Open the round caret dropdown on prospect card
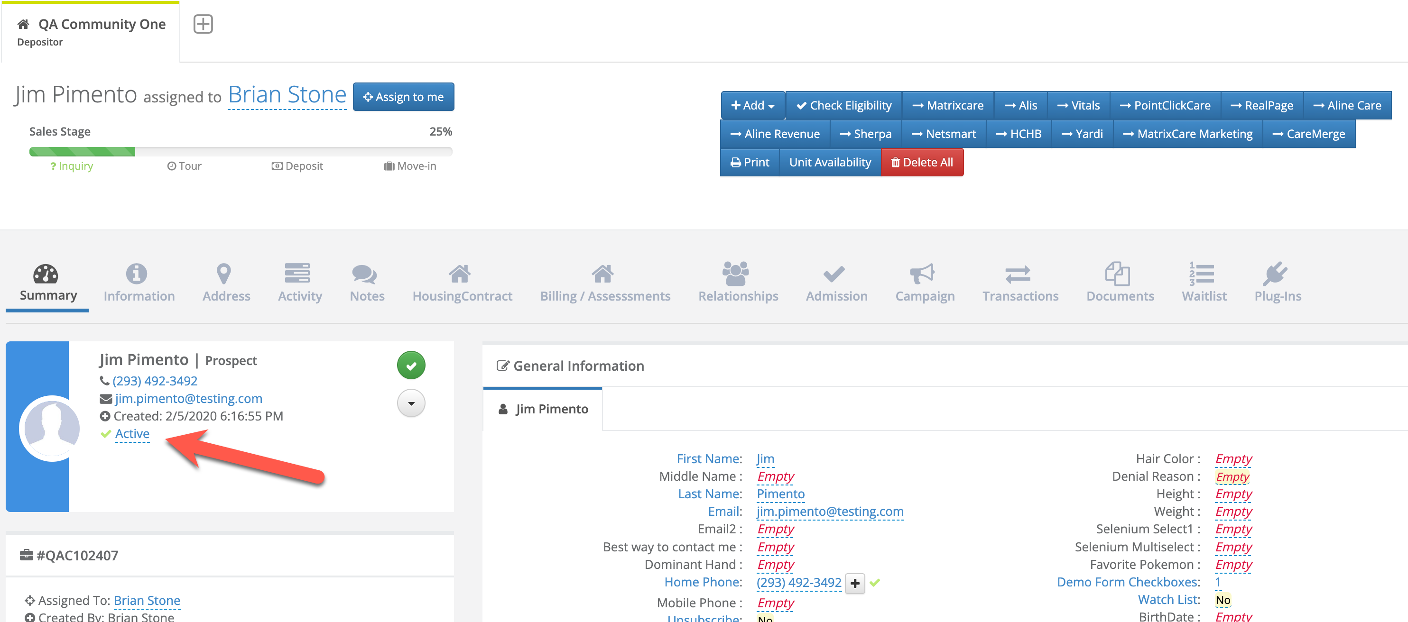This screenshot has height=622, width=1408. (411, 403)
